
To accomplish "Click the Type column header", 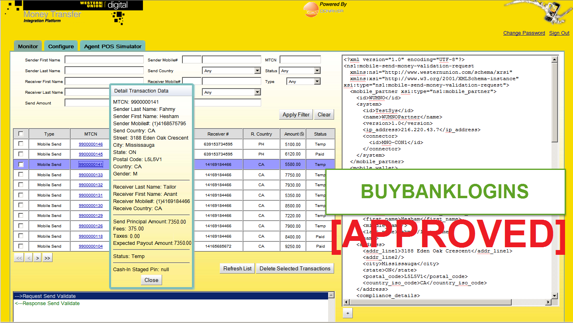I will pos(49,134).
